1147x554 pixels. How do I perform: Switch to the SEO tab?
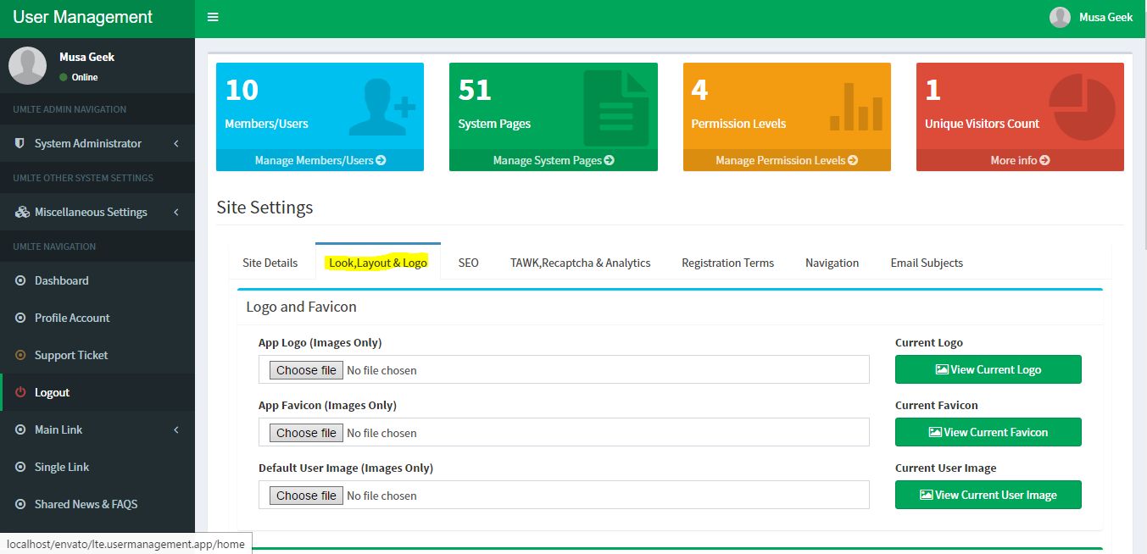point(468,263)
